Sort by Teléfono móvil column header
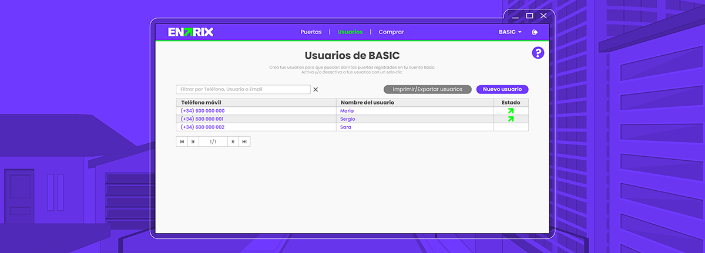705x253 pixels. (x=201, y=103)
